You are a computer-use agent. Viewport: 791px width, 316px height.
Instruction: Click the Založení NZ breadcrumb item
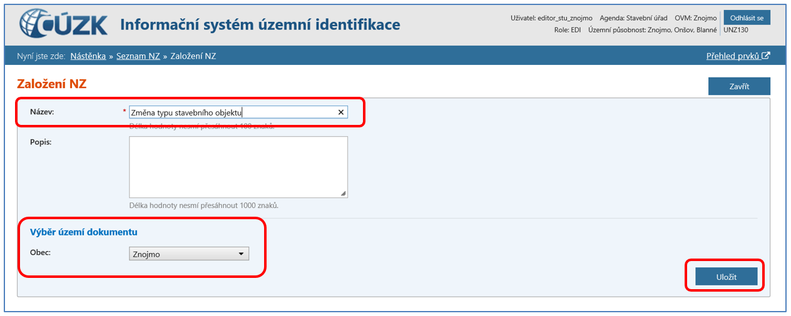point(193,56)
